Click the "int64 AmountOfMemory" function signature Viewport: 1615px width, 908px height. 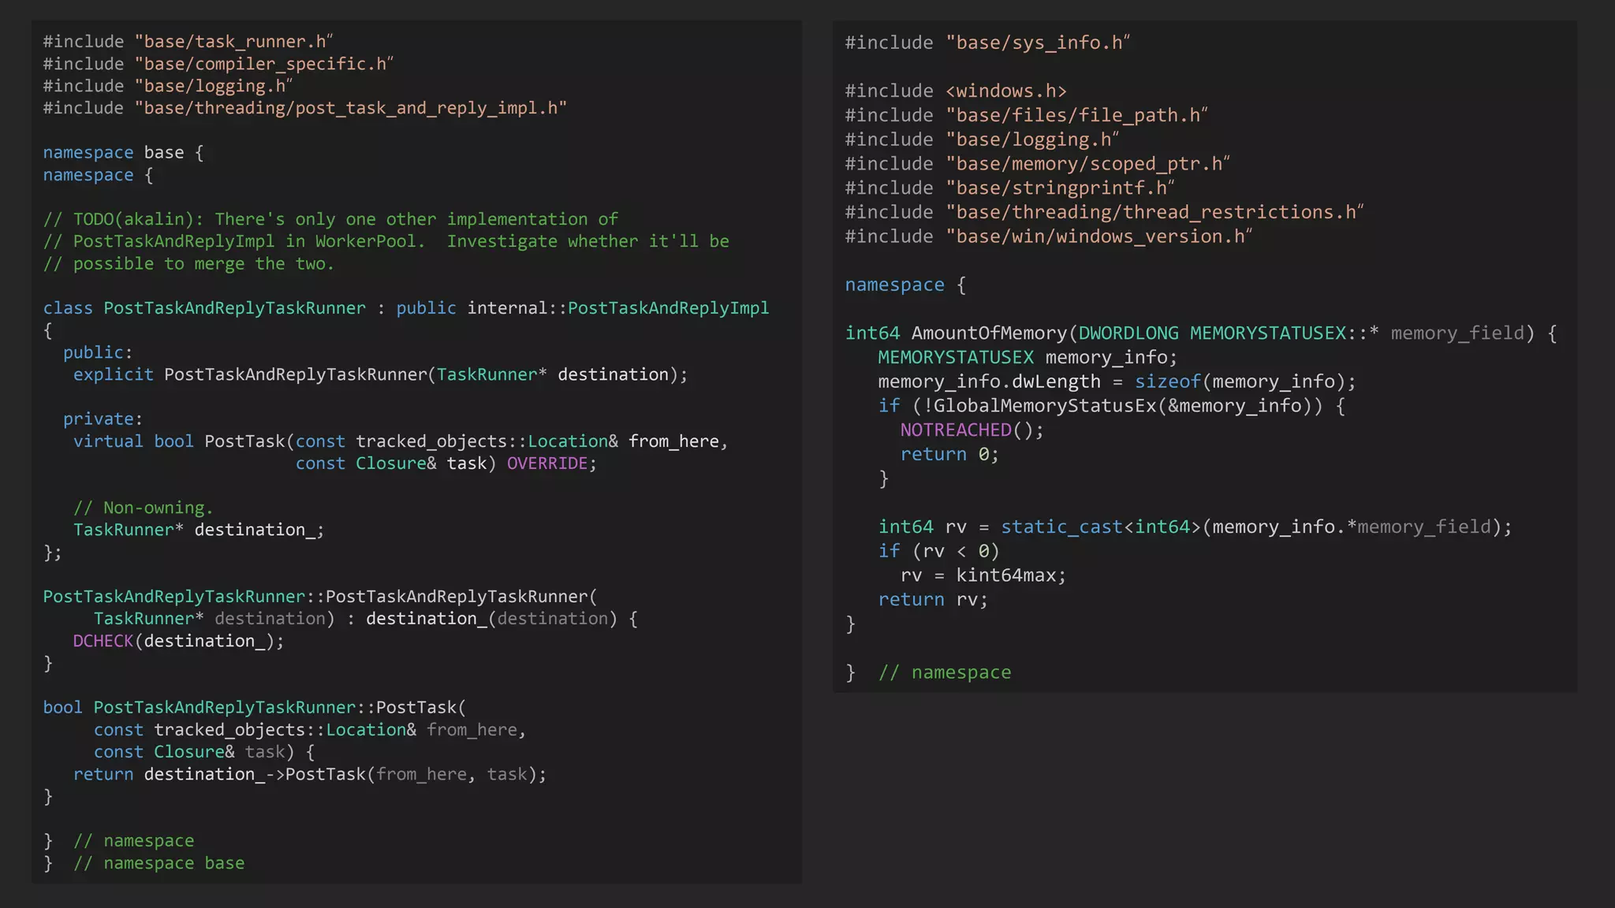[1201, 333]
